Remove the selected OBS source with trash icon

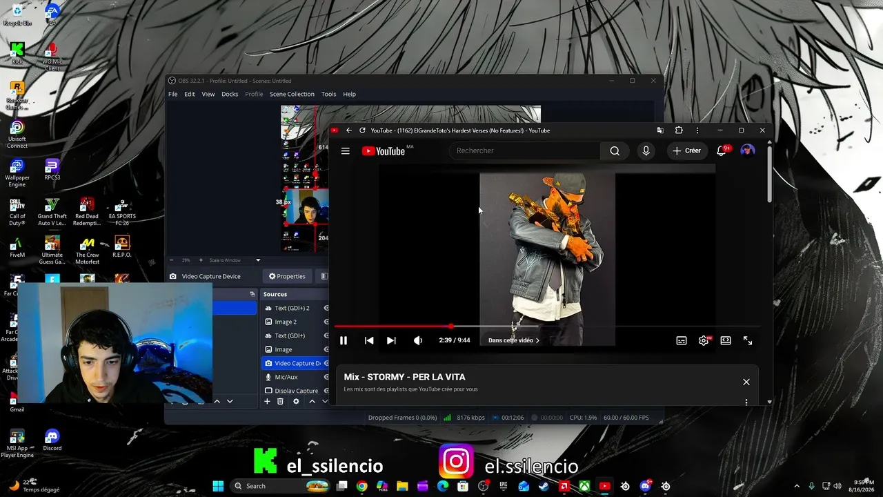tap(280, 401)
